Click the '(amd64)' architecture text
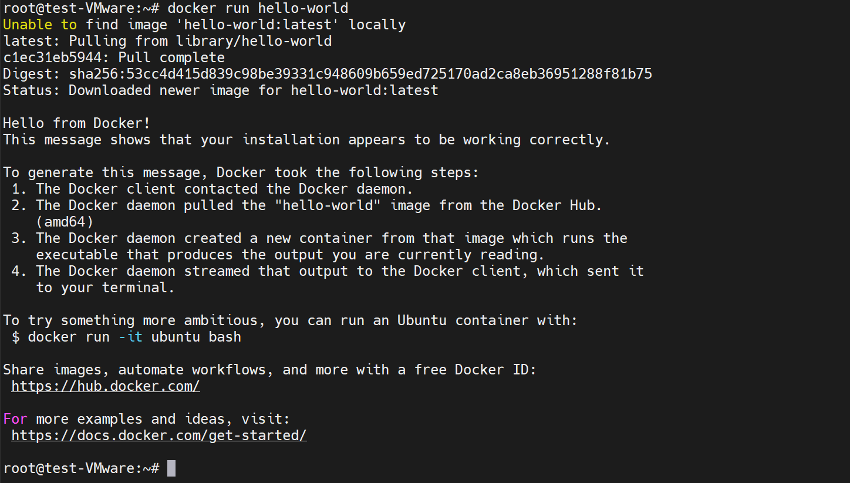This screenshot has width=850, height=483. pos(65,222)
